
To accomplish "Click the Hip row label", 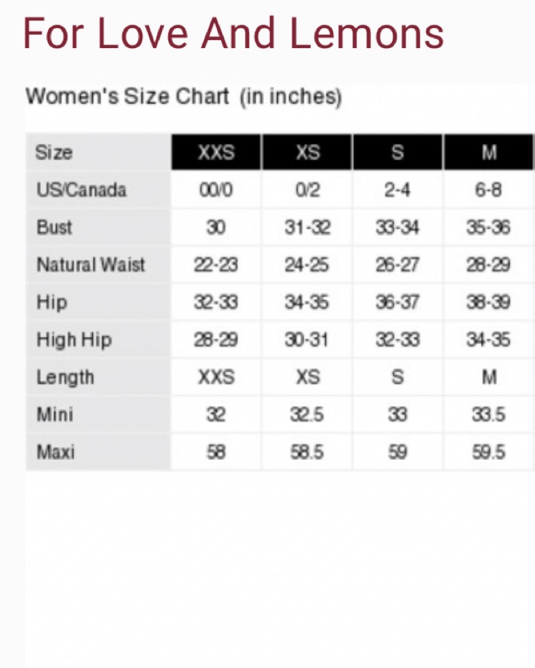I will tap(52, 302).
